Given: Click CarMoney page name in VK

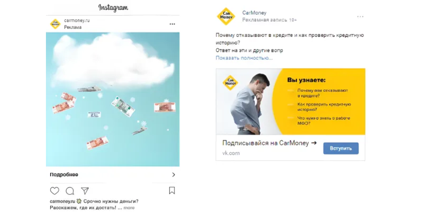Looking at the screenshot, I should [x=254, y=13].
